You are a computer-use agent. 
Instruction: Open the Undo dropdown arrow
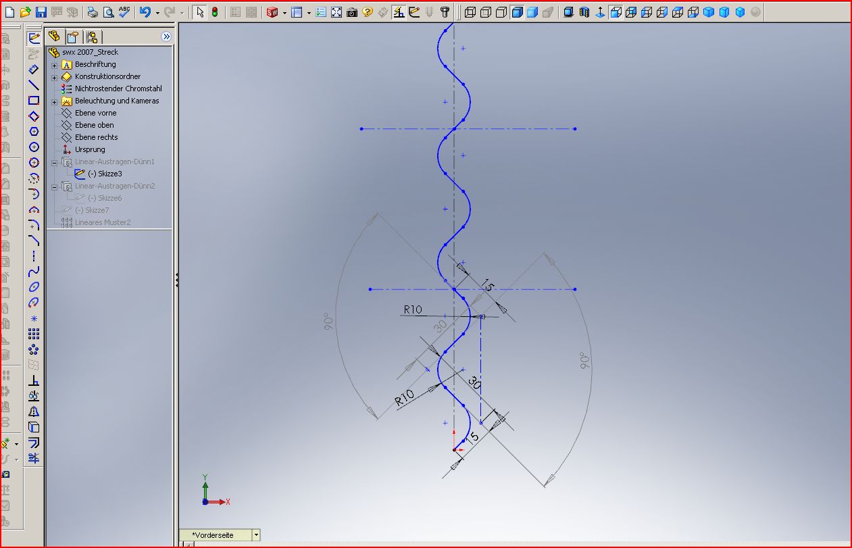coord(157,11)
